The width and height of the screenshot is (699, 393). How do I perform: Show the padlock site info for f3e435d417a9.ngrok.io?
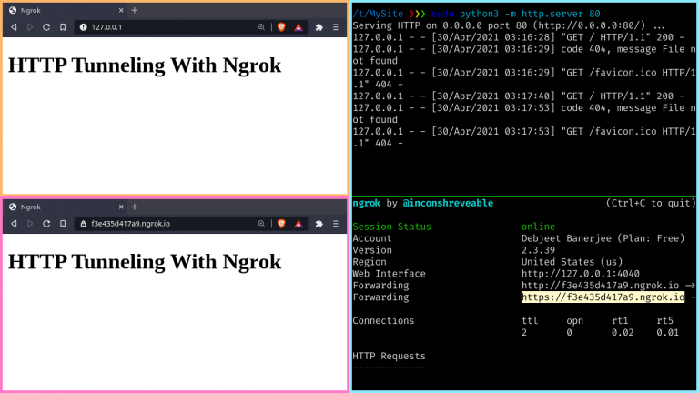83,224
